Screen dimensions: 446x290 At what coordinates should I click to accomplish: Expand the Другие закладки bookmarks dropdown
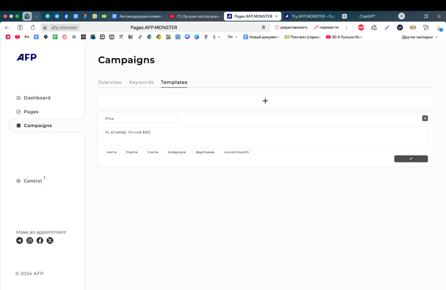[420, 37]
